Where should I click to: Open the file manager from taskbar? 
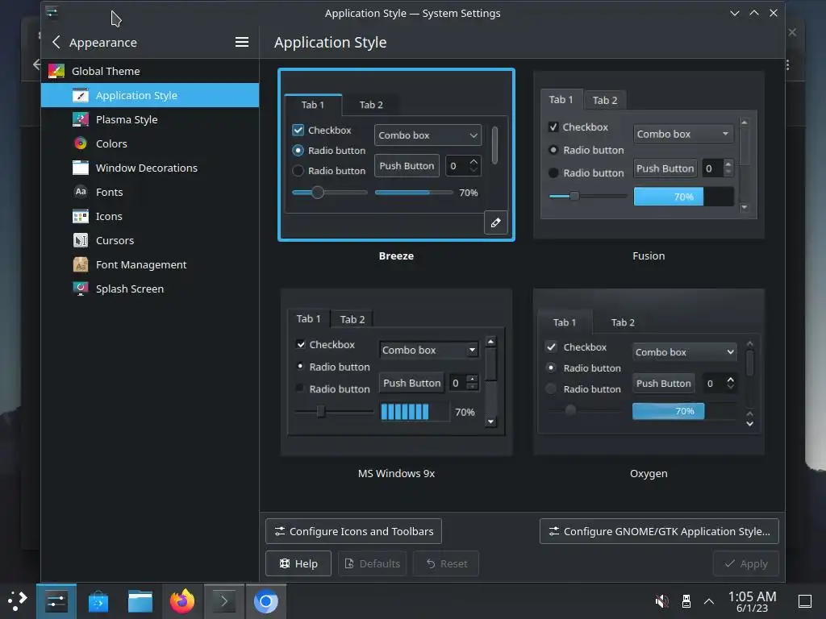coord(140,601)
